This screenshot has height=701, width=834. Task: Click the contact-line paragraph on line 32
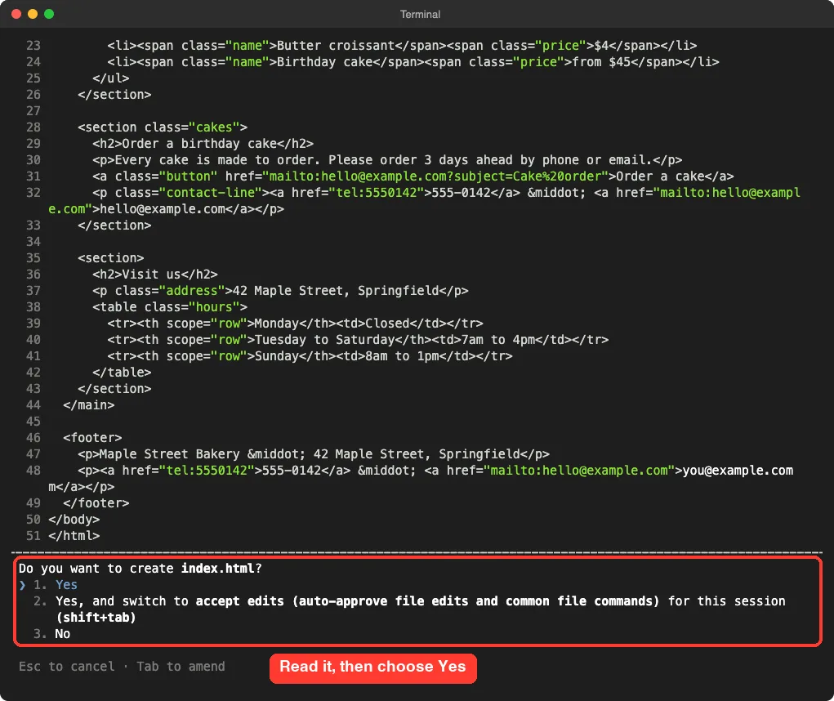[424, 200]
